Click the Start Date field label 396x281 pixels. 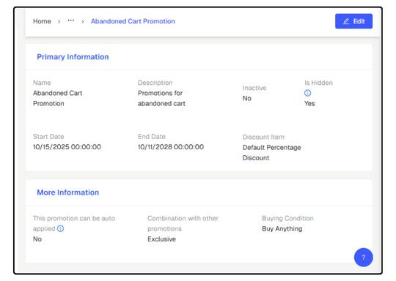(x=48, y=137)
